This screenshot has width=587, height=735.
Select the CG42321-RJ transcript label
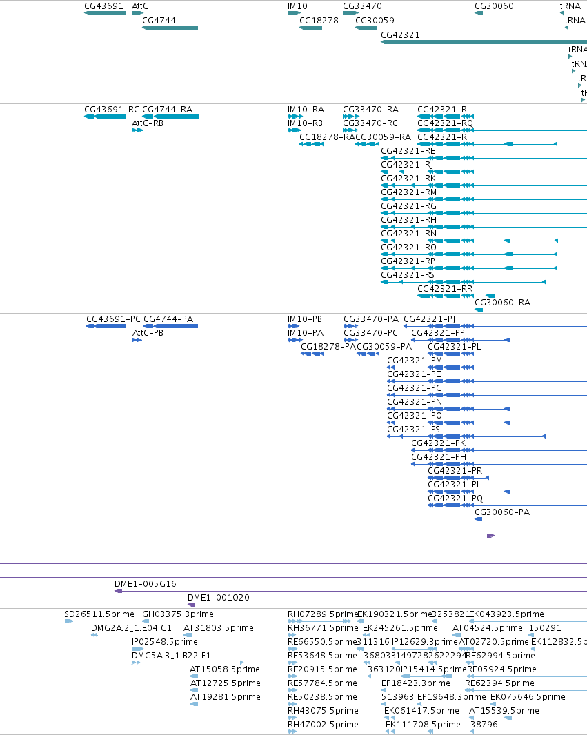[x=407, y=165]
